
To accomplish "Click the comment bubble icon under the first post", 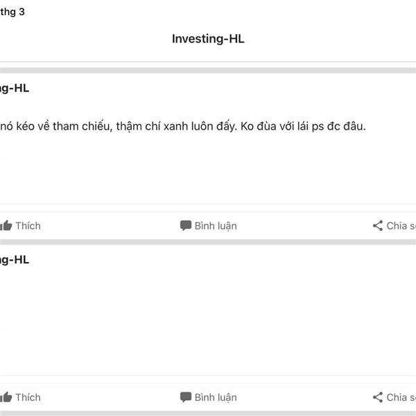I will 186,225.
